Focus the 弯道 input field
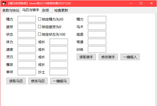 pos(97,42)
